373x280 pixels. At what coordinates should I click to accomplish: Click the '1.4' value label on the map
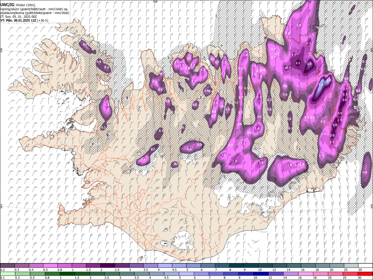245,55
